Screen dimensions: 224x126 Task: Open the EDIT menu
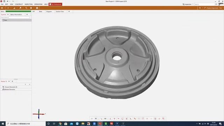[x=7, y=4]
